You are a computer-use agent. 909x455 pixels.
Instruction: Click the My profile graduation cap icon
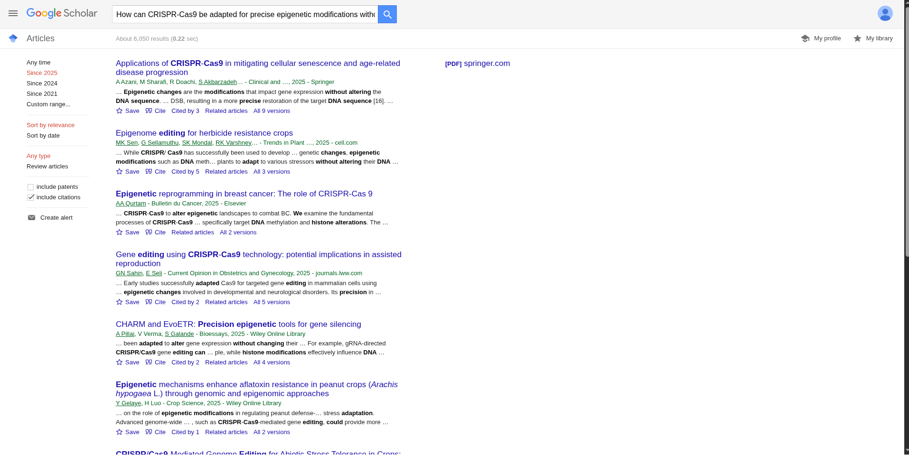click(x=805, y=38)
